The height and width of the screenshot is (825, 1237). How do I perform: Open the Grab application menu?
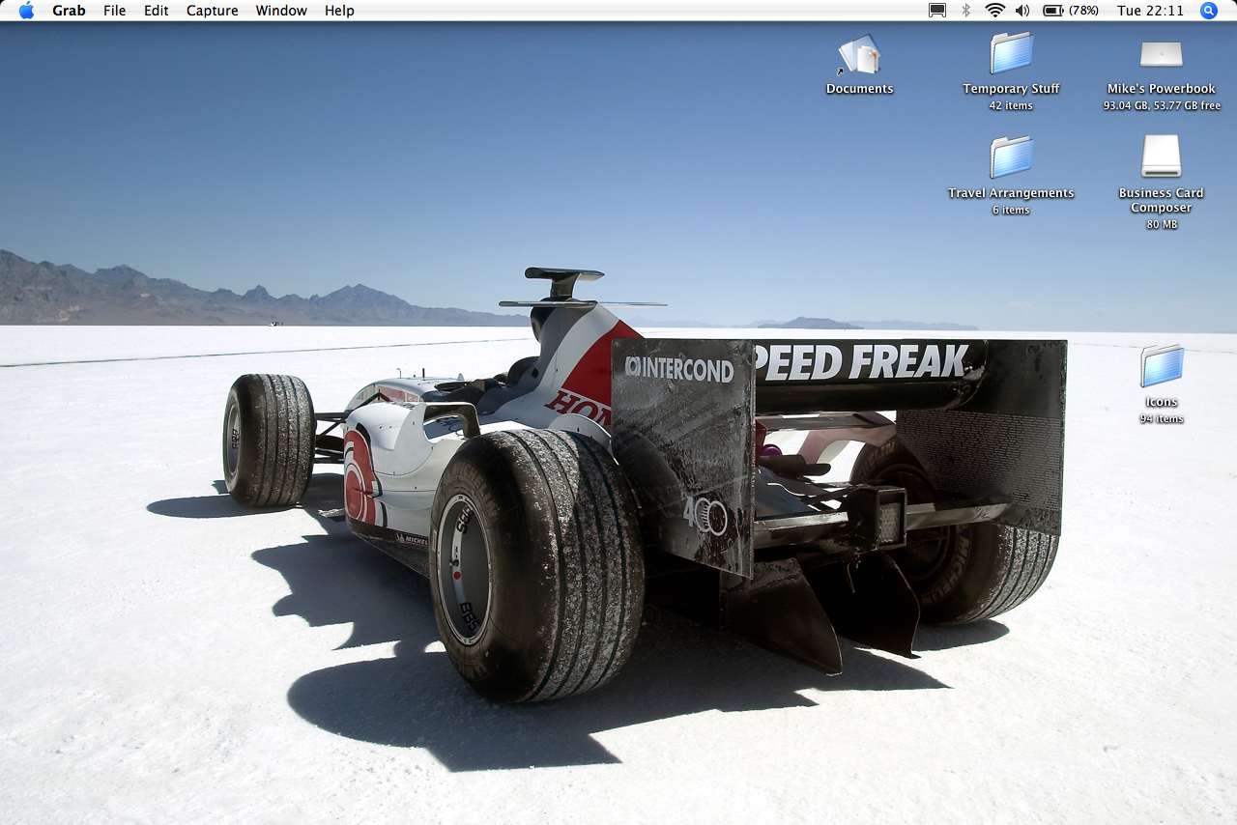(x=69, y=11)
